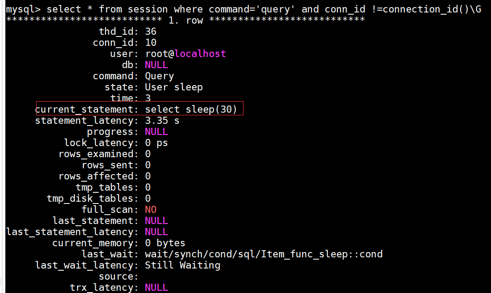491x293 pixels.
Task: Click the NULL value beside progress
Action: (156, 132)
